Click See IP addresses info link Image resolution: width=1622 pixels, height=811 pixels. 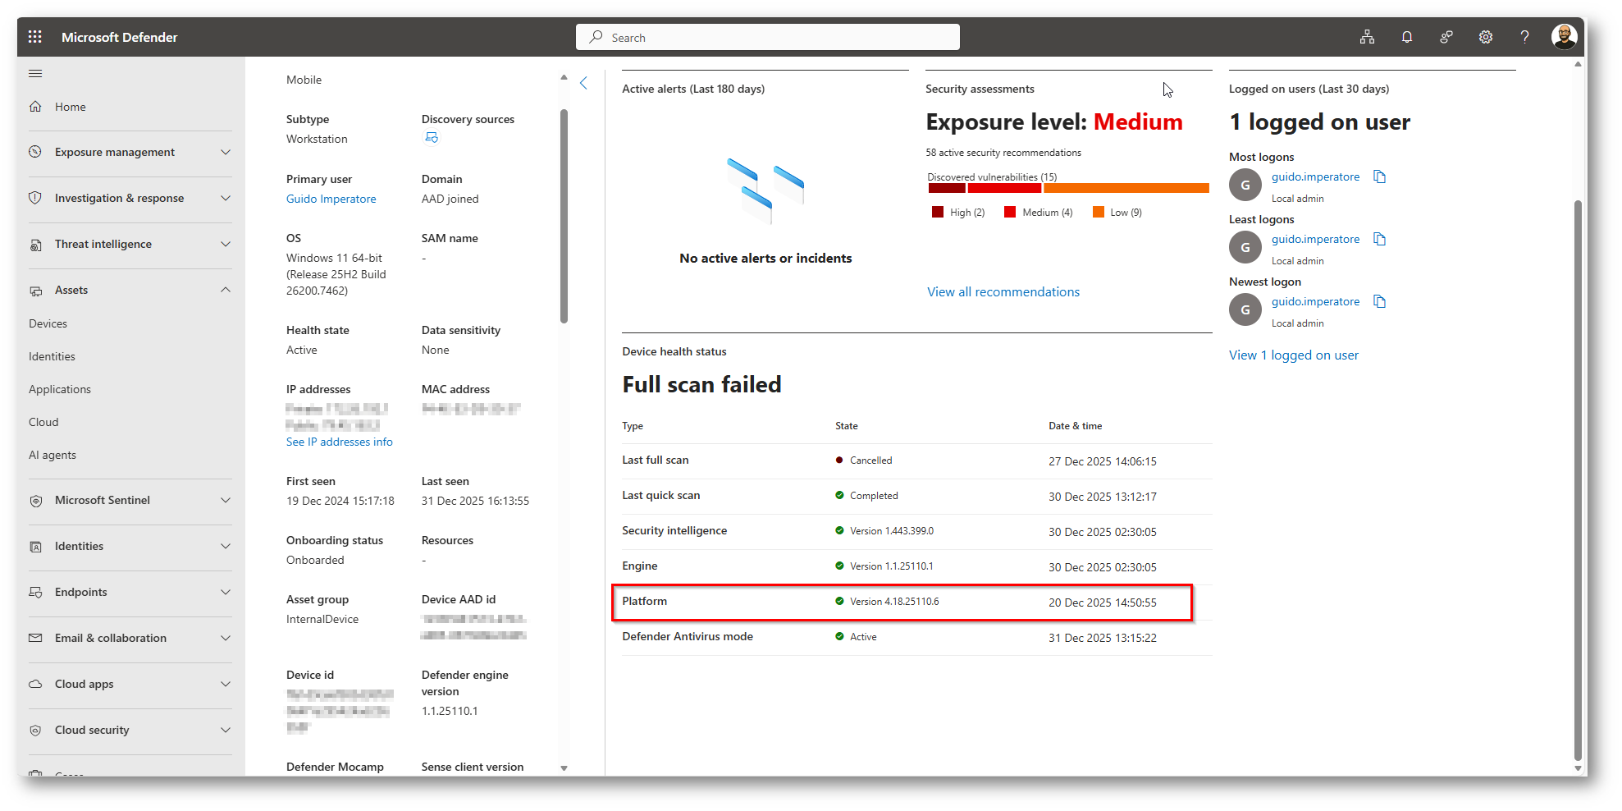coord(339,442)
